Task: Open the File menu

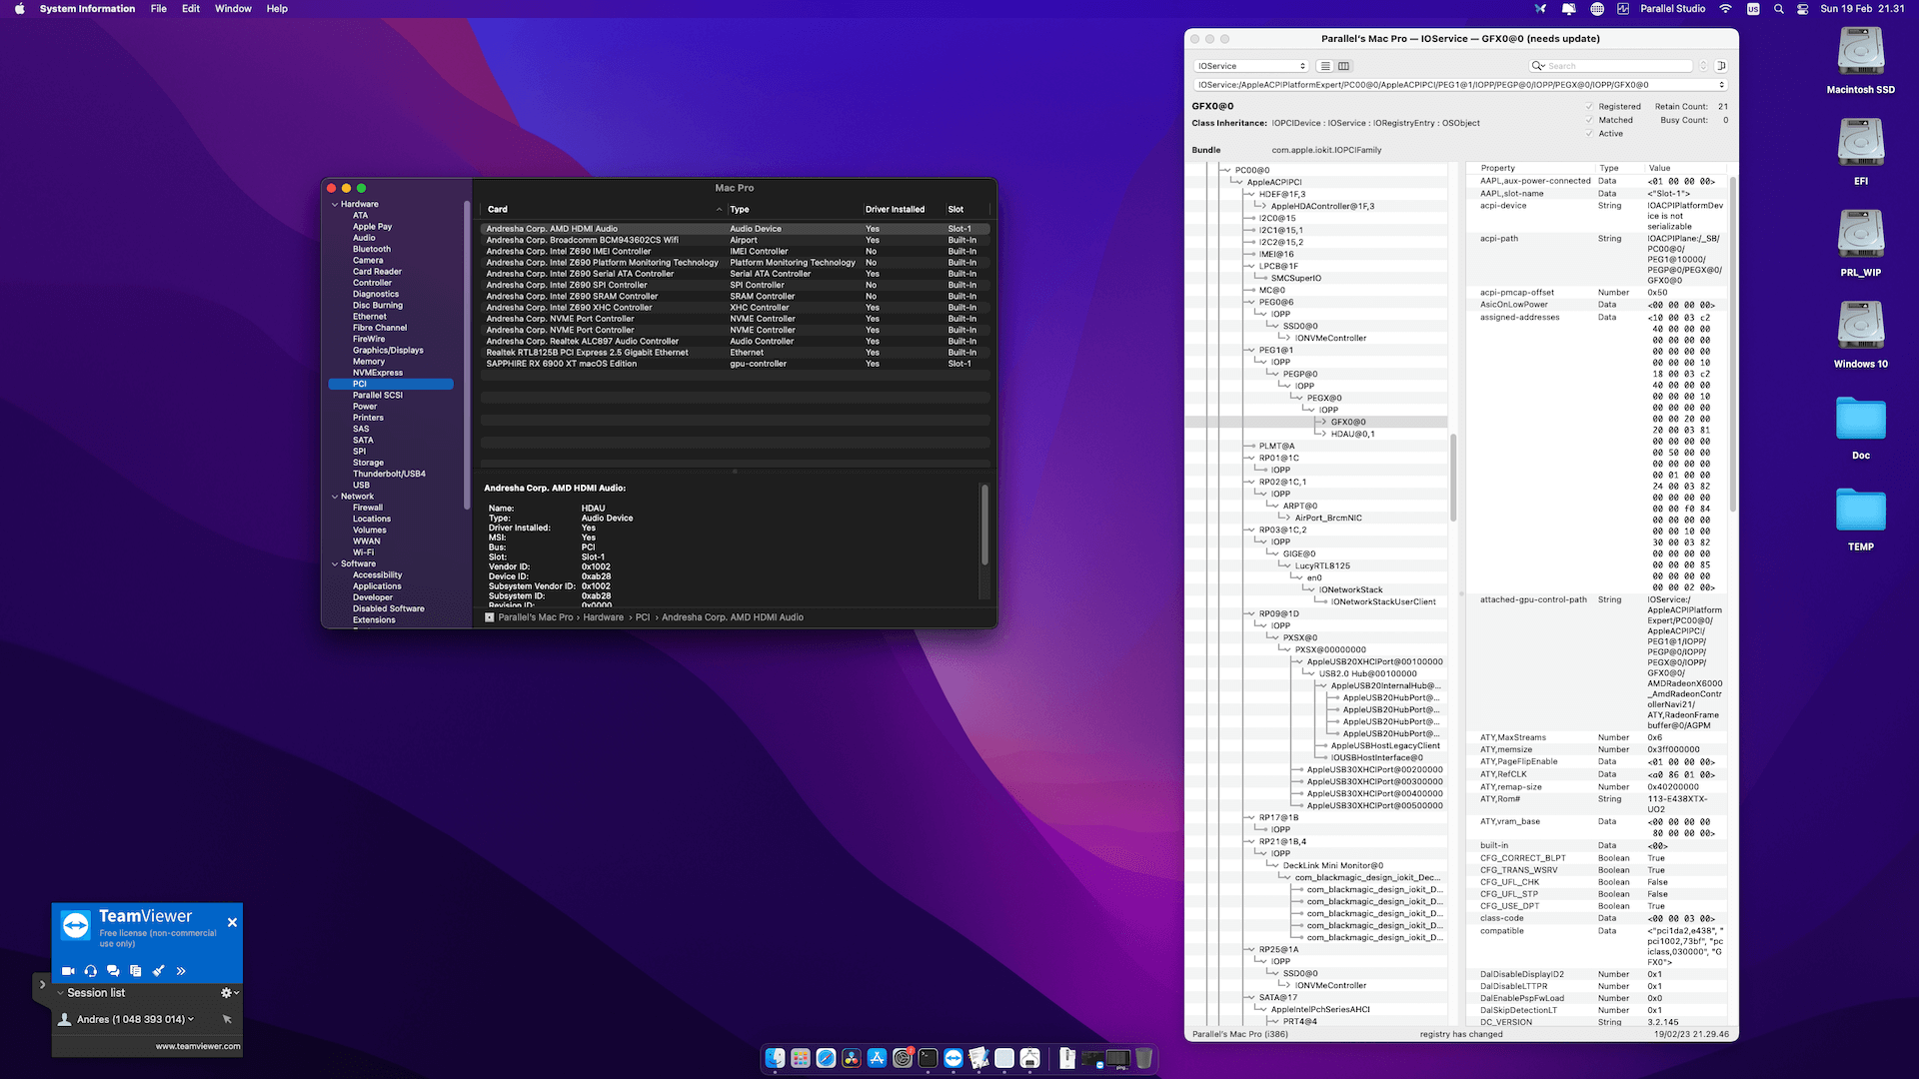Action: (158, 9)
